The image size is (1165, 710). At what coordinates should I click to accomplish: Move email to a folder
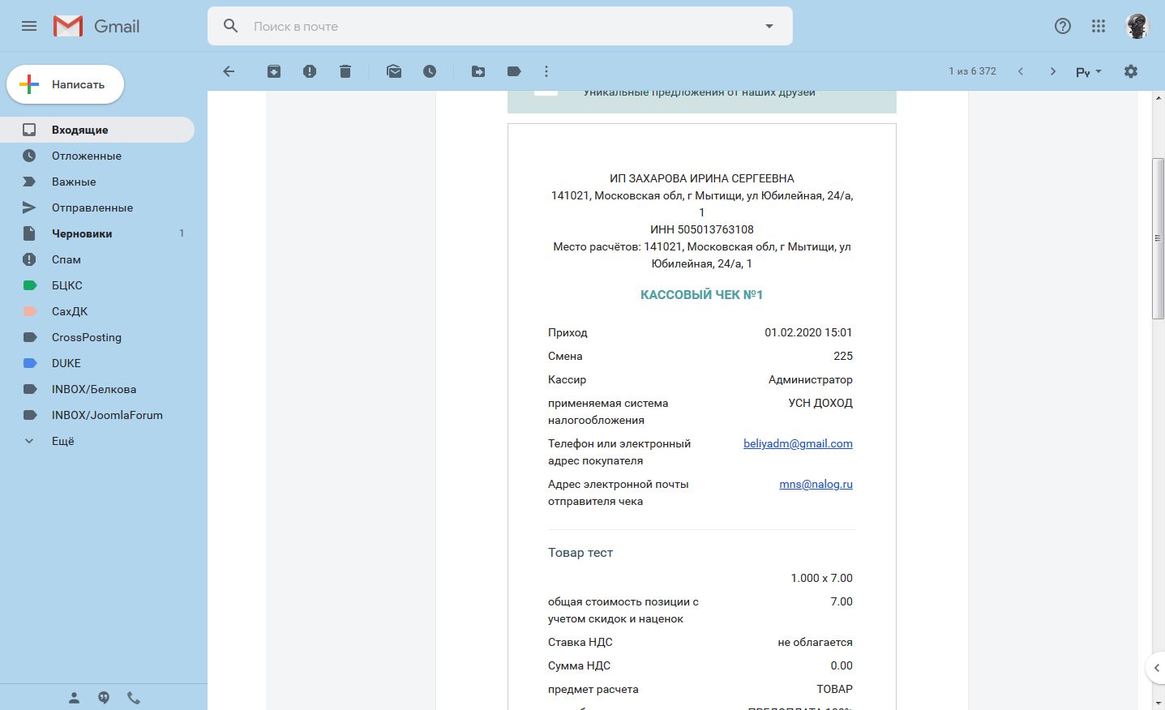coord(478,71)
